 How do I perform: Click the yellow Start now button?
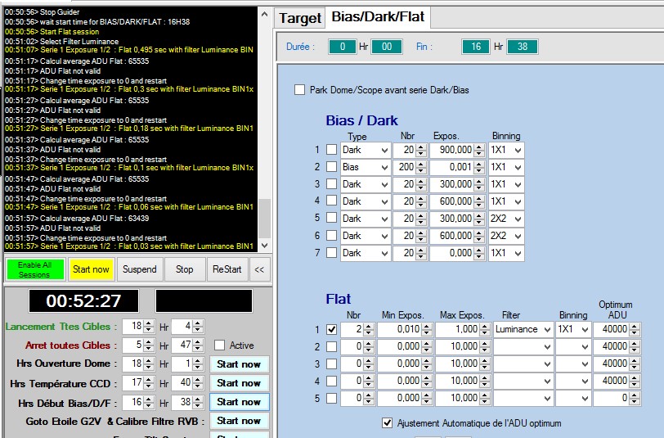click(x=91, y=269)
